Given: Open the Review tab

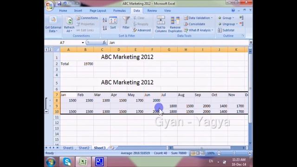Looking at the screenshot, I should pos(152,11).
